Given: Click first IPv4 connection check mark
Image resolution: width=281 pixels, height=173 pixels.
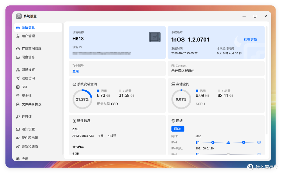Looking at the screenshot, I should (x=213, y=142).
